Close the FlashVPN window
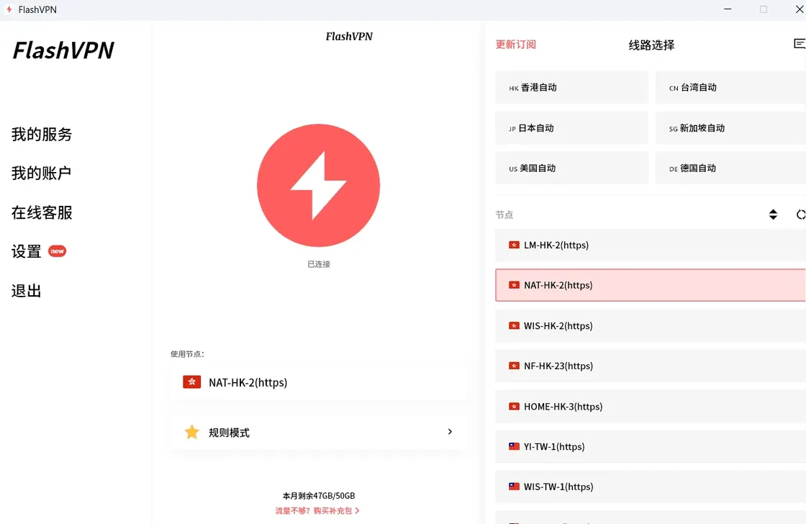Image resolution: width=806 pixels, height=524 pixels. [800, 9]
